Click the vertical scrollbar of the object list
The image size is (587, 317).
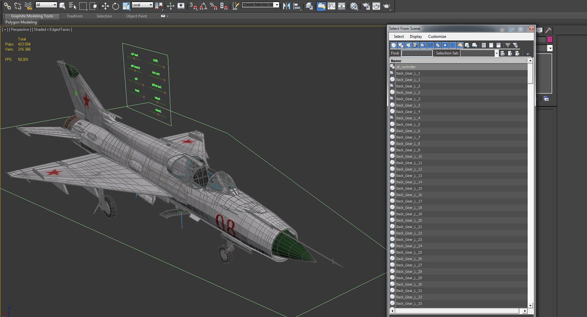pyautogui.click(x=530, y=183)
